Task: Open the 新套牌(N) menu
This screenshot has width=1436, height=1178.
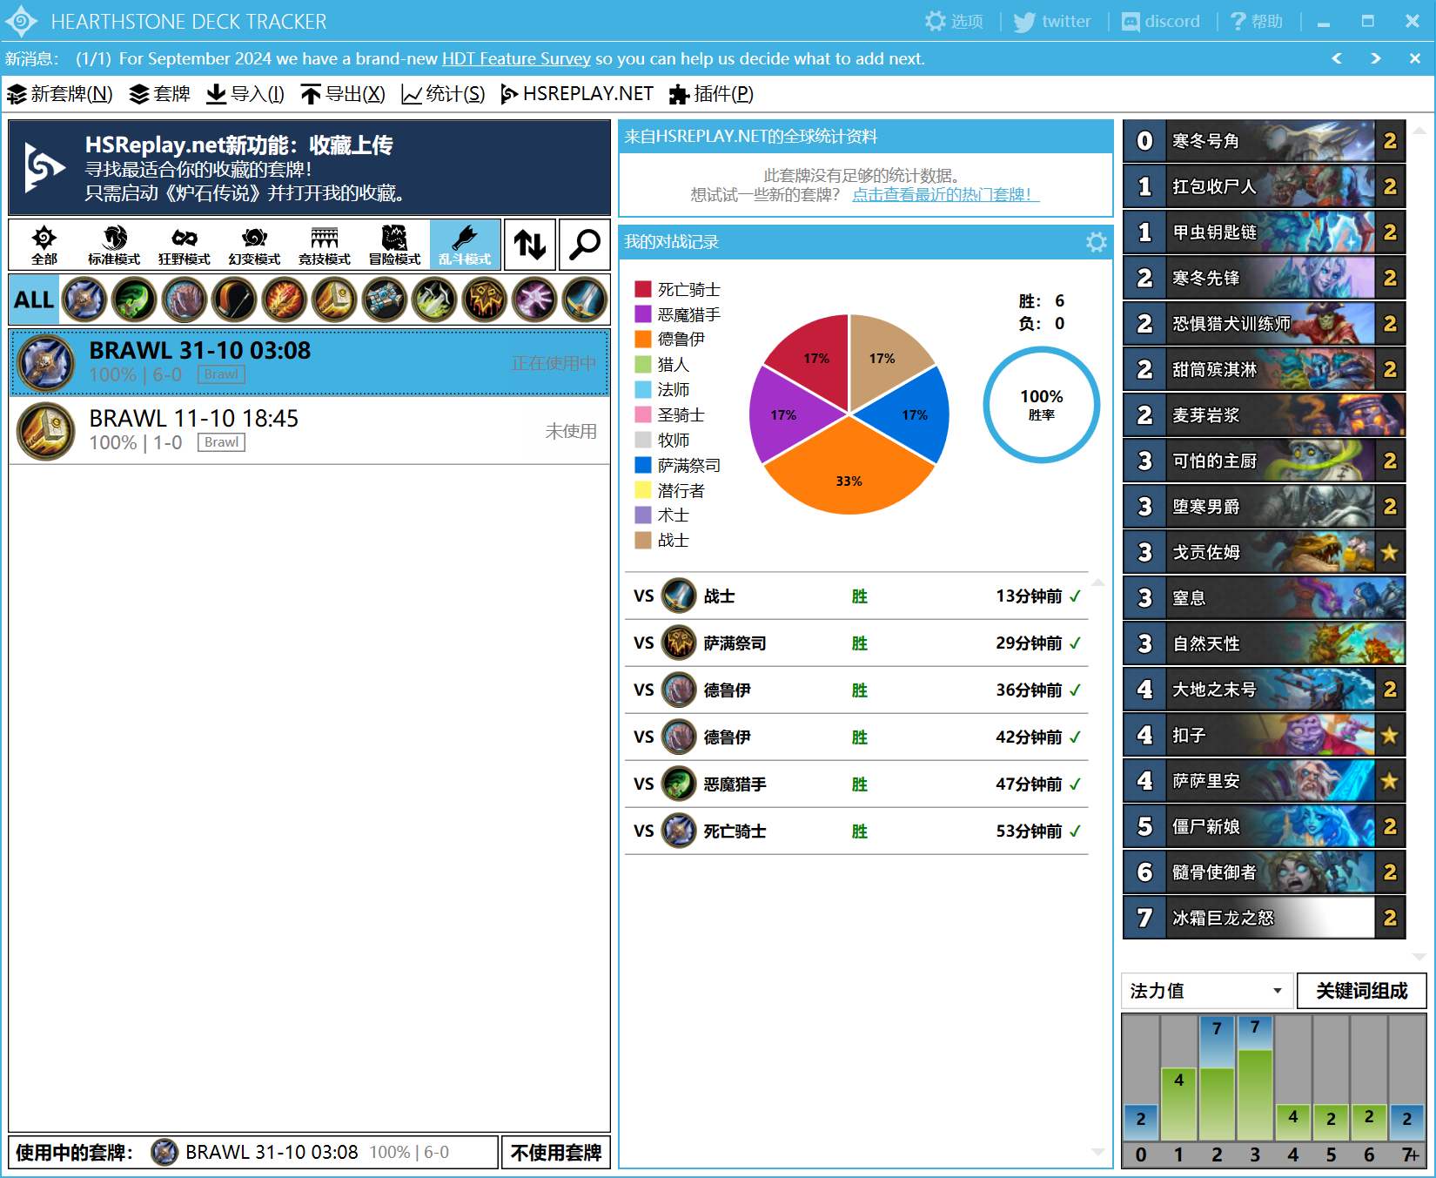Action: click(60, 93)
